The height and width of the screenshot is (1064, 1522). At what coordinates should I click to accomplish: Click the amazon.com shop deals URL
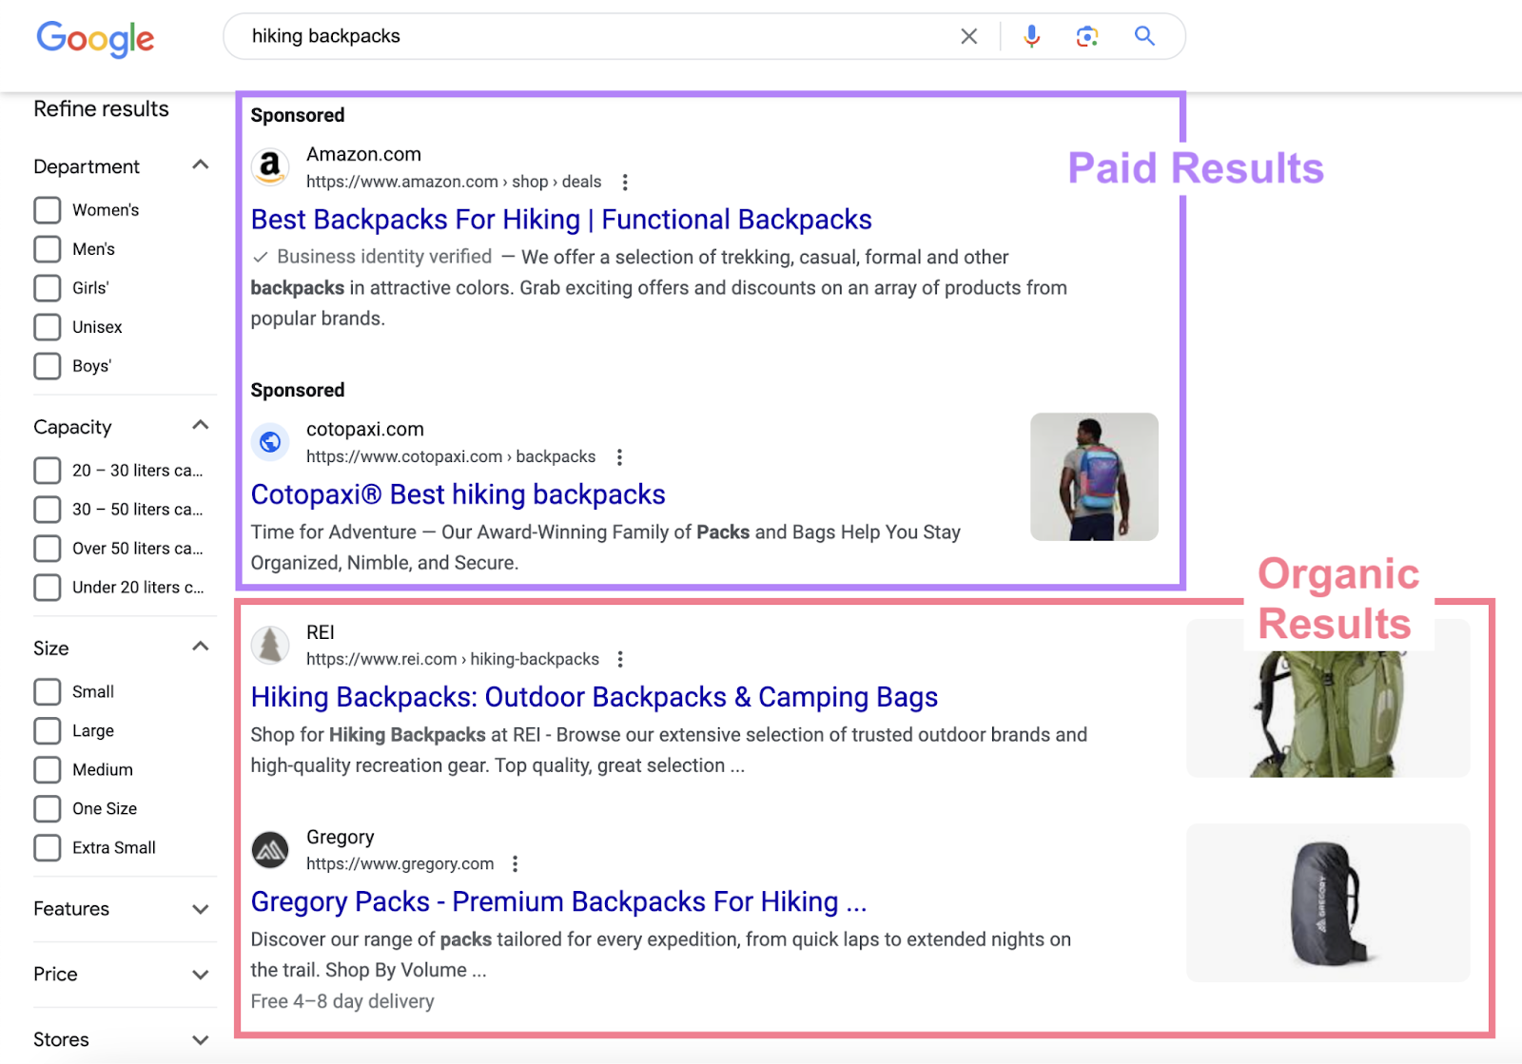454,182
